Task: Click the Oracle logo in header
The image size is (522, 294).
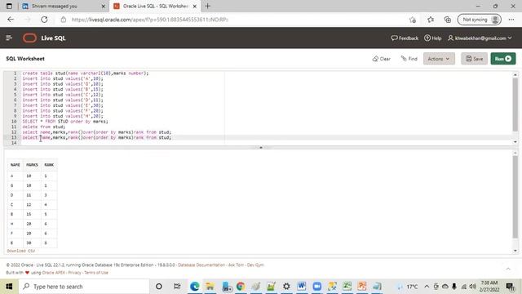Action: (29, 38)
